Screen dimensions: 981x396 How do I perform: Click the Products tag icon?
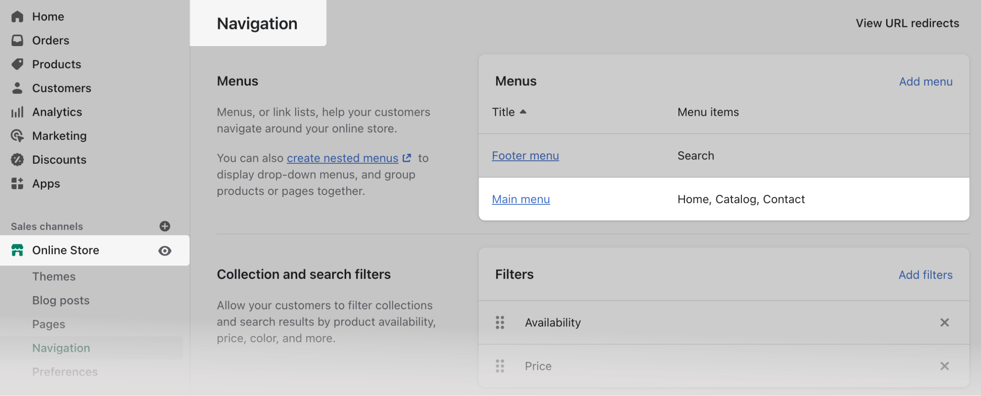[17, 64]
